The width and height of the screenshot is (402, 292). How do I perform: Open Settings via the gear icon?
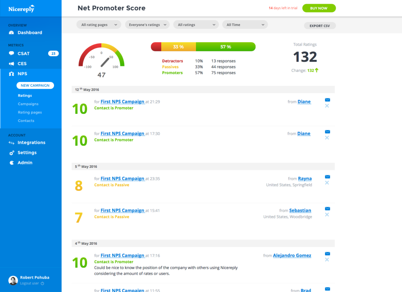pos(11,153)
